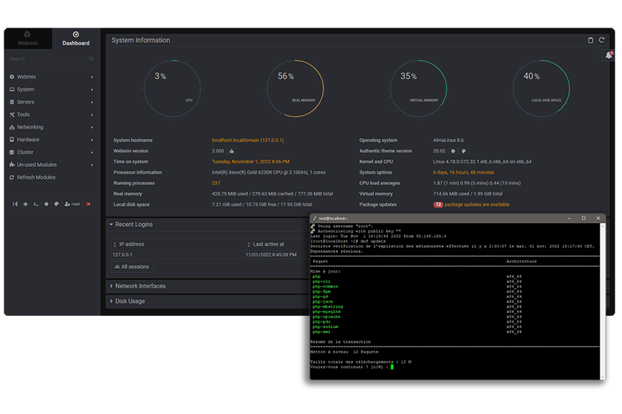Image resolution: width=622 pixels, height=414 pixels.
Task: Open the Servers category in sidebar
Action: [x=52, y=102]
